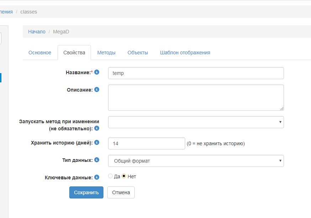Click info icon under Запускать метод при изменении
This screenshot has width=311, height=218.
(97, 128)
